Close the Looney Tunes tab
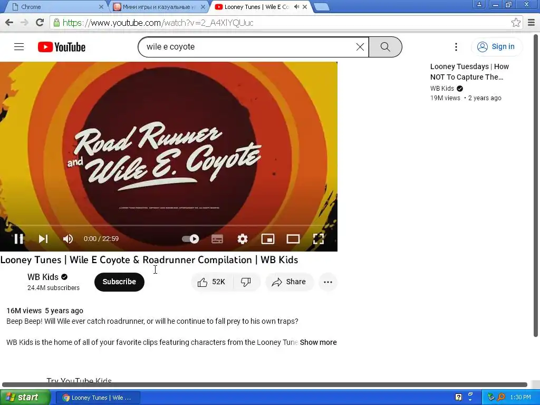The height and width of the screenshot is (405, 540). click(305, 6)
